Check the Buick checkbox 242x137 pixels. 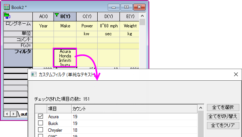click(x=41, y=123)
